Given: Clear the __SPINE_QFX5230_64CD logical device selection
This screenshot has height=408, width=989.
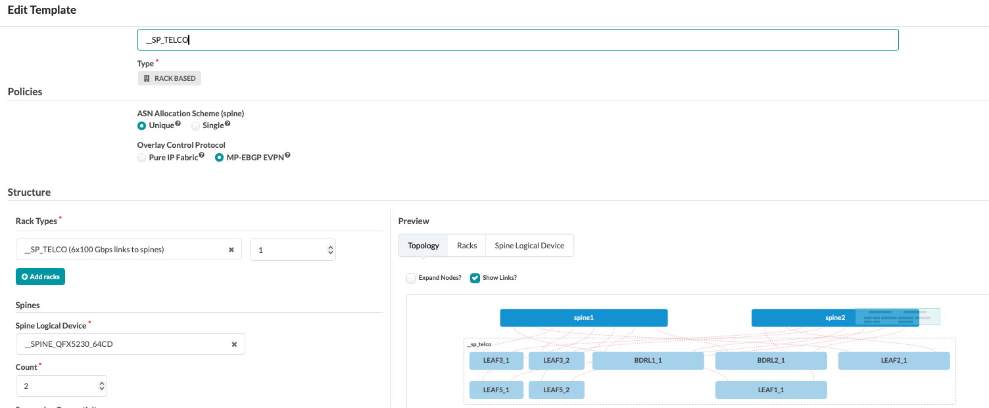Looking at the screenshot, I should coord(234,344).
